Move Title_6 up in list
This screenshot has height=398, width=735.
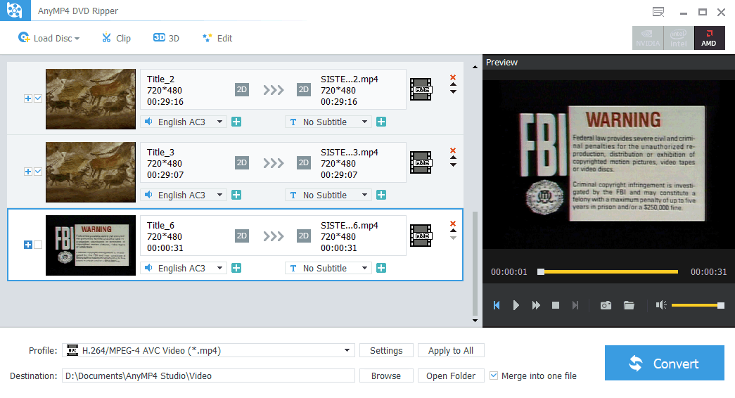pos(453,231)
